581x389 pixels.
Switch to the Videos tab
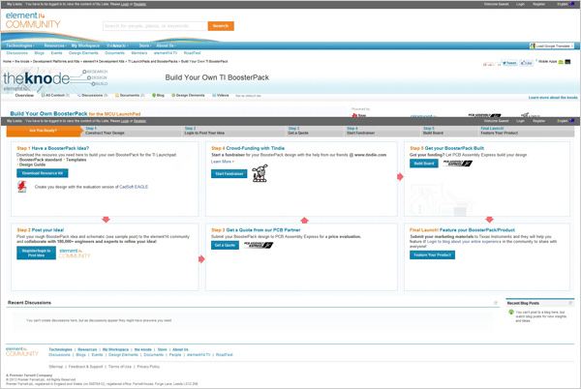pyautogui.click(x=221, y=96)
